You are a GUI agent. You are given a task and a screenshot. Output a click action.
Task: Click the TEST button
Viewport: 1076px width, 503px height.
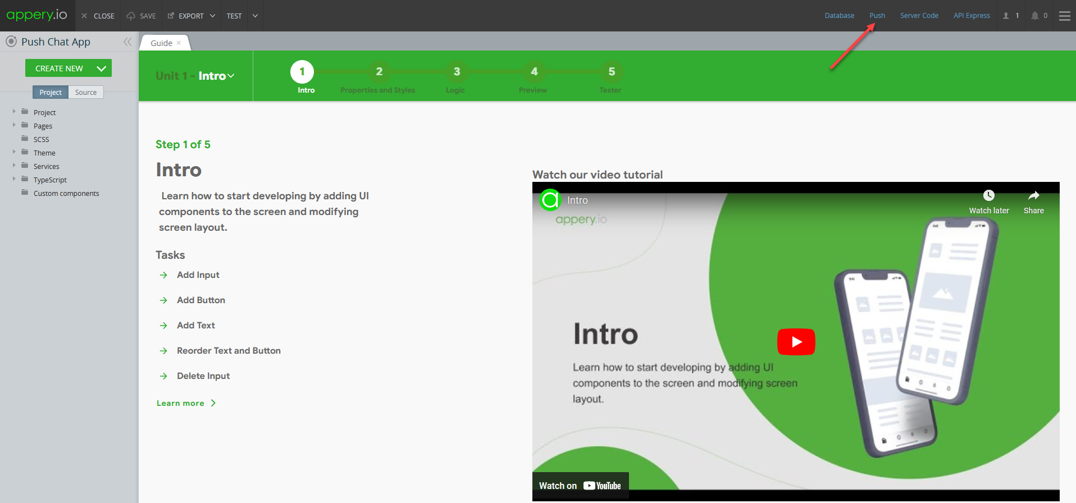(234, 16)
